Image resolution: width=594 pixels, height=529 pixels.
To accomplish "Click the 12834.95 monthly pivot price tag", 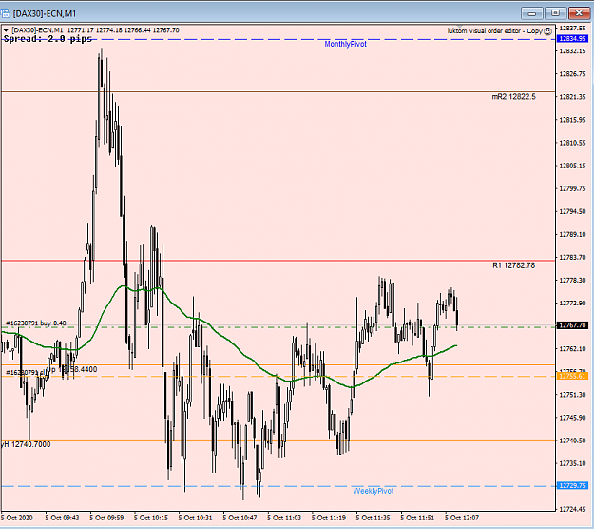I will (x=572, y=39).
